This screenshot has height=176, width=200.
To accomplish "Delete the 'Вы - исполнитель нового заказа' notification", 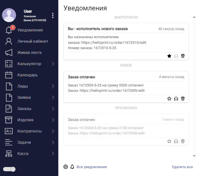I will (x=183, y=56).
